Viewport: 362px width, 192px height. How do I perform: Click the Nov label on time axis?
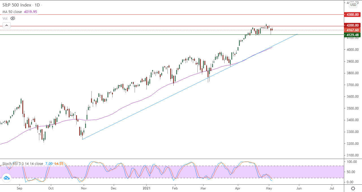84,188
